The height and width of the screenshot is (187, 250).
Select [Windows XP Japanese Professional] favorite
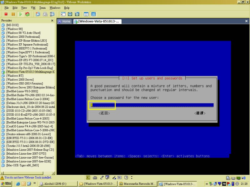27,45
